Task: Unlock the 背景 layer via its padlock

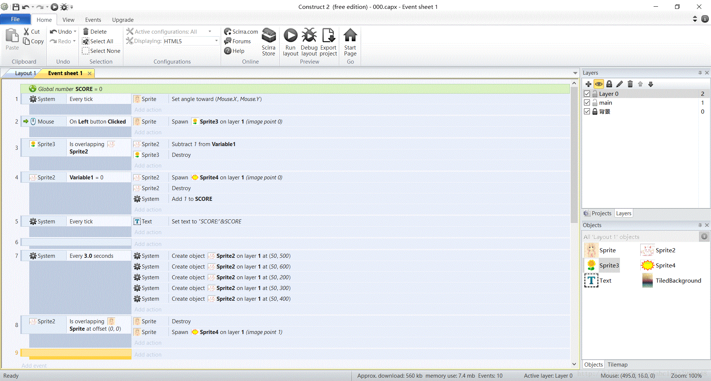Action: tap(595, 111)
